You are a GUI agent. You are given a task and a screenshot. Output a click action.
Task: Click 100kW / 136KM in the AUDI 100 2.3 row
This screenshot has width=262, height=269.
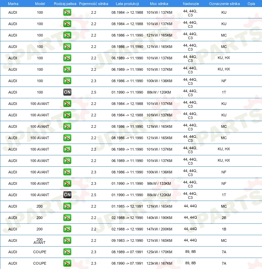click(x=159, y=81)
